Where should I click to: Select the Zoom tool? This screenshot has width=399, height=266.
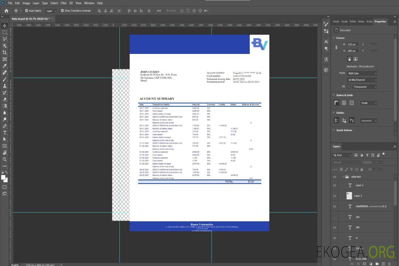pyautogui.click(x=4, y=159)
